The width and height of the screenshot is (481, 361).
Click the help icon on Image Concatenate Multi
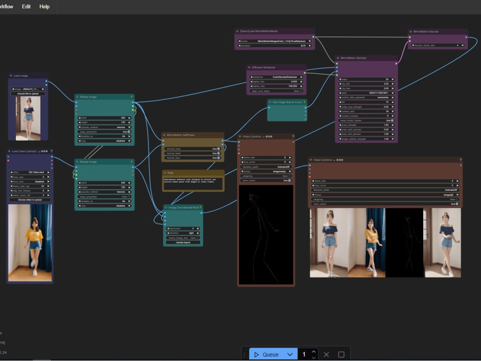tap(200, 207)
